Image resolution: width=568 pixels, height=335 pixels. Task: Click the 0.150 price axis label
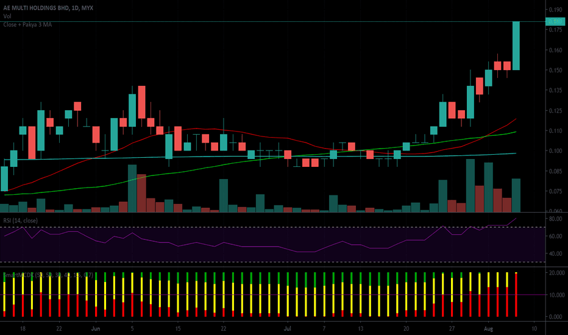point(555,70)
